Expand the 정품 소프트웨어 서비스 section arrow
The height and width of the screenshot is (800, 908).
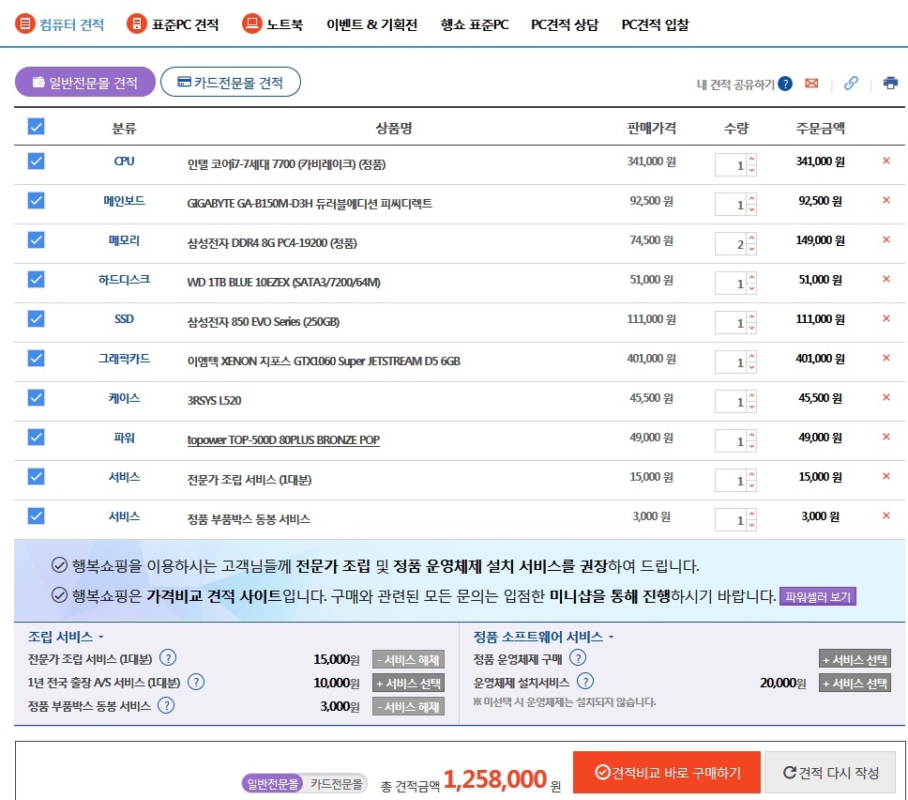[x=612, y=638]
